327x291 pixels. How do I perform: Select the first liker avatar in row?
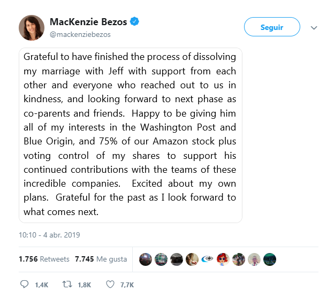tap(146, 259)
